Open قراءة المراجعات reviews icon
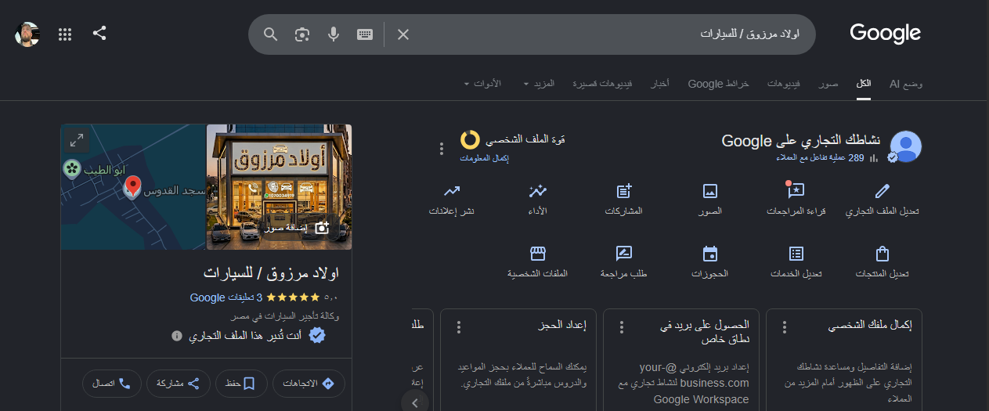Viewport: 989px width, 411px height. 796,190
